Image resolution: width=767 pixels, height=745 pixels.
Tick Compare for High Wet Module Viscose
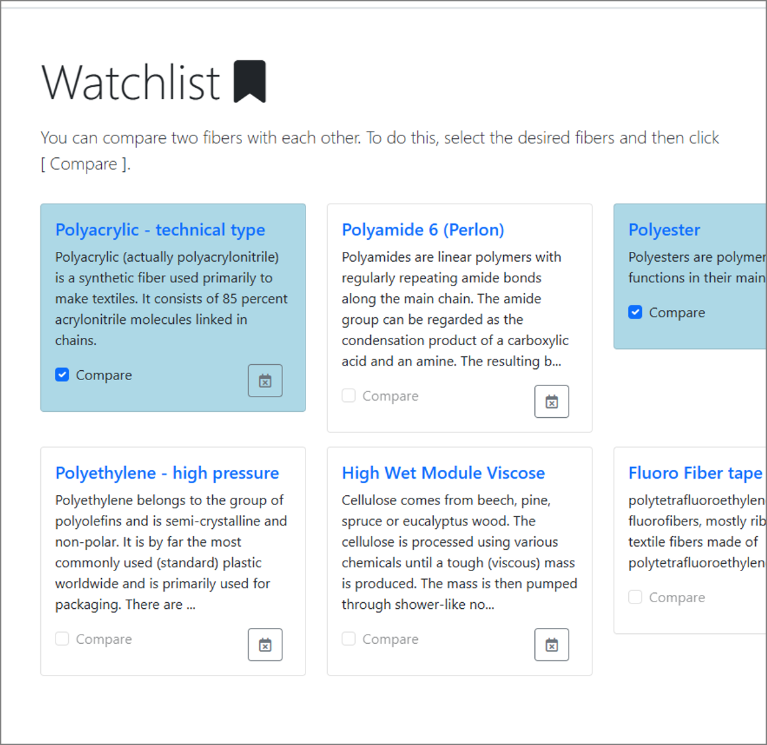click(x=348, y=639)
